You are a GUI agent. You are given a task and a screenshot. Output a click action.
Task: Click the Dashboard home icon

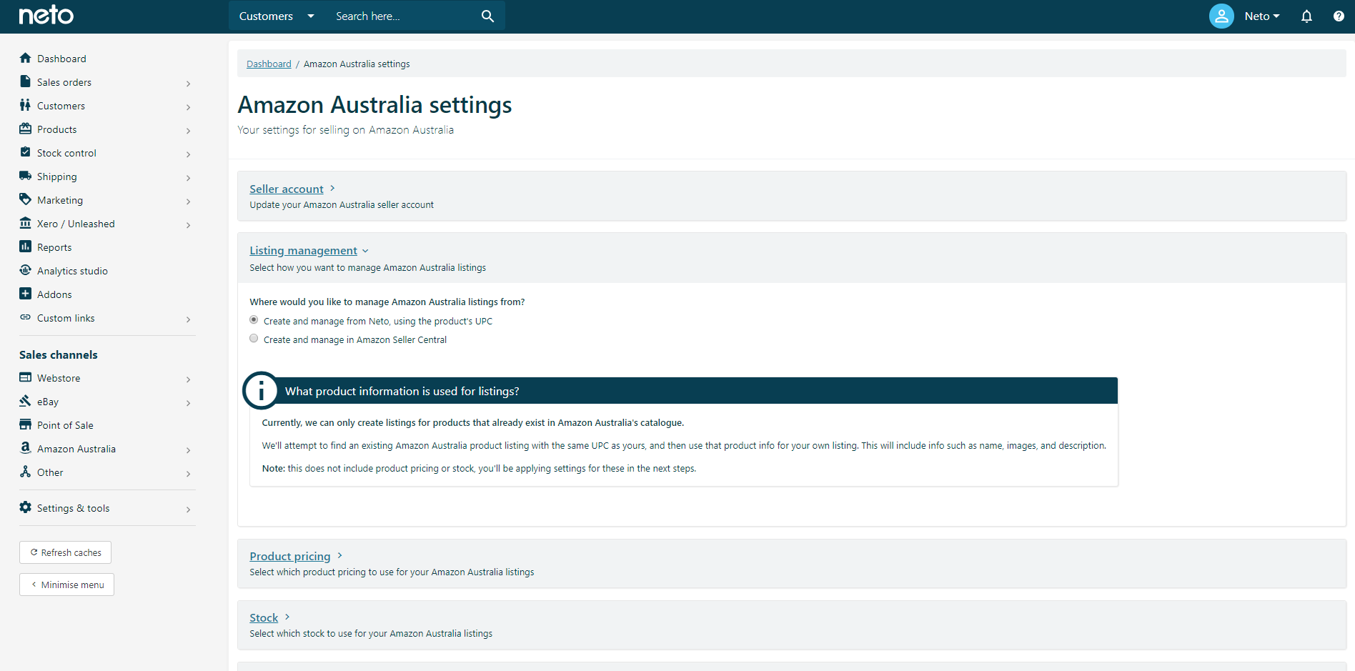coord(26,58)
